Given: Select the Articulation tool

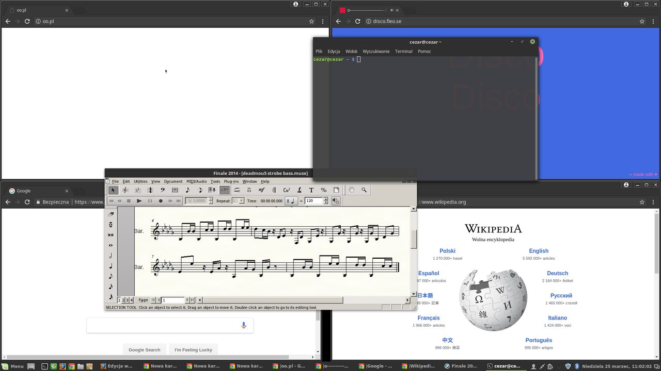Looking at the screenshot, I should 249,190.
